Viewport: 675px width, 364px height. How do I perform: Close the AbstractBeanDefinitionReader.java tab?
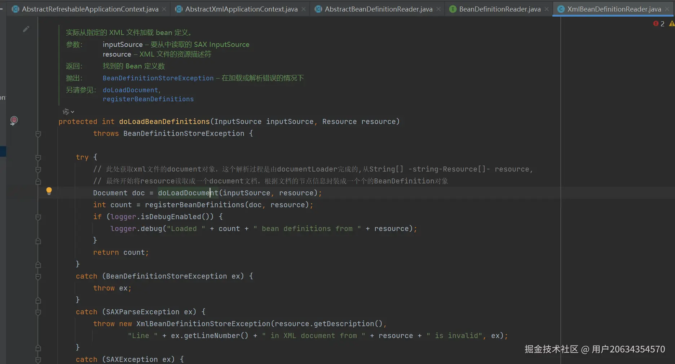pyautogui.click(x=438, y=9)
